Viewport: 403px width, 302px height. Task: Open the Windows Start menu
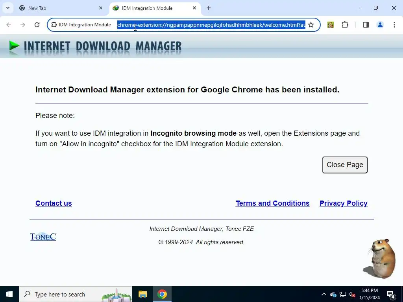[x=9, y=294]
